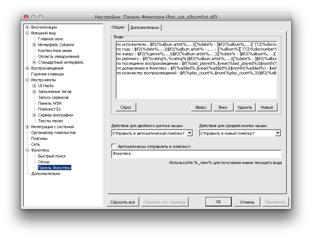Collapse the Внешний вид tree node
Viewport: 312px width, 238px height.
point(27,33)
